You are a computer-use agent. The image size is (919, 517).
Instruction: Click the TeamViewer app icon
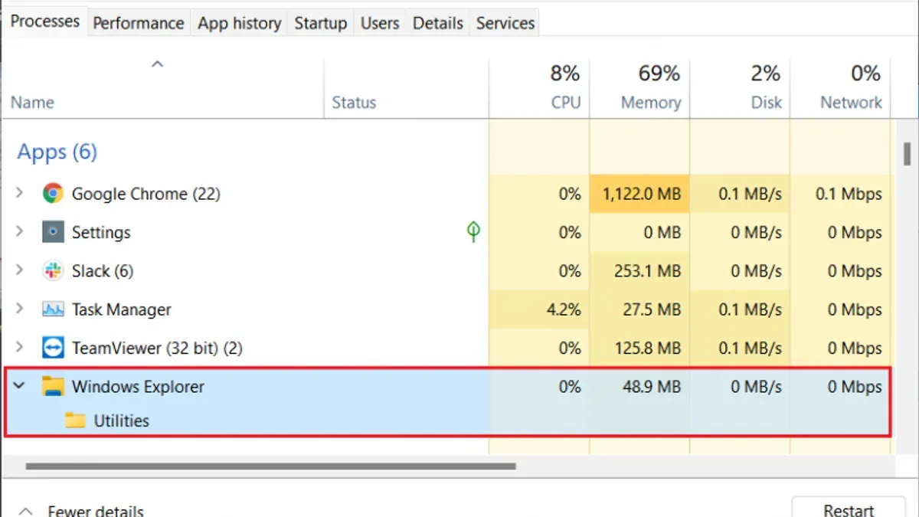click(x=53, y=348)
